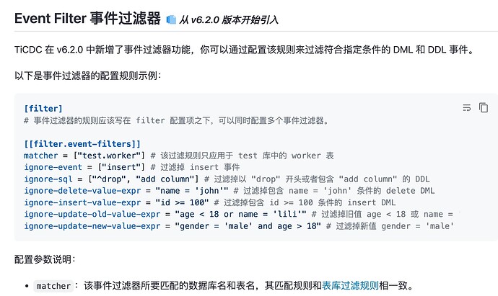
Task: Copy the filter config code
Action: point(483,108)
